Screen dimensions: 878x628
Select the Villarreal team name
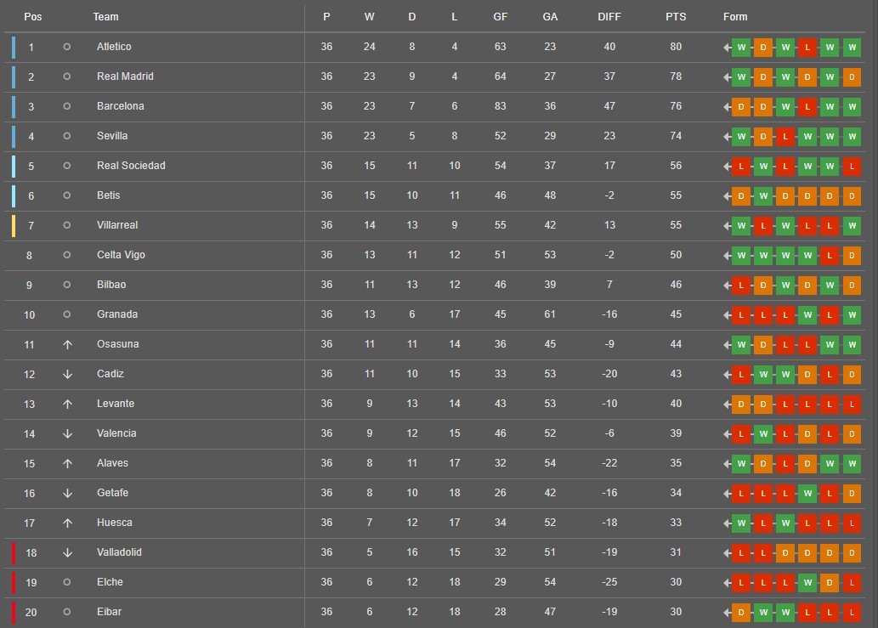(x=117, y=225)
